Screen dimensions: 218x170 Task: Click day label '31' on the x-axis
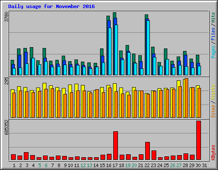204,165
